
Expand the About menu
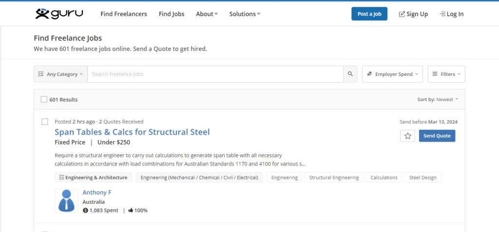click(207, 14)
